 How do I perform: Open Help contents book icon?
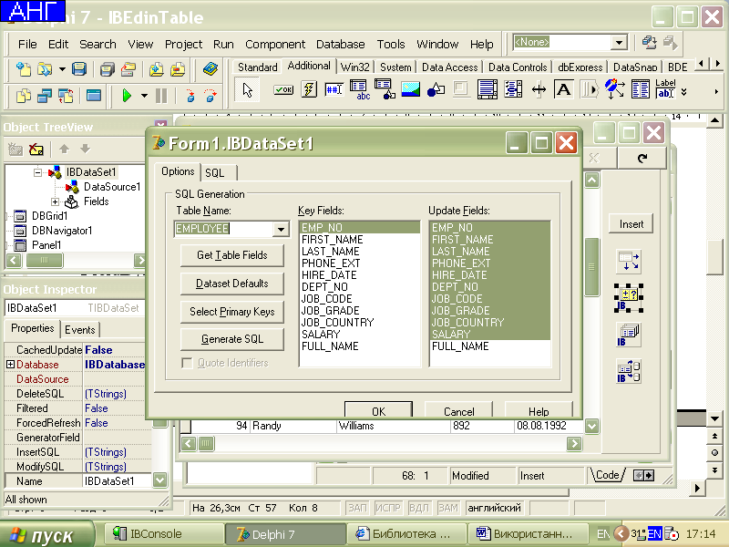pyautogui.click(x=210, y=69)
